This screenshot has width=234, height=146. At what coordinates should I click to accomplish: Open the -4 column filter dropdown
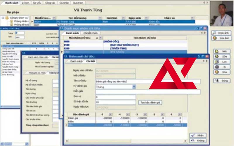[x=128, y=114]
